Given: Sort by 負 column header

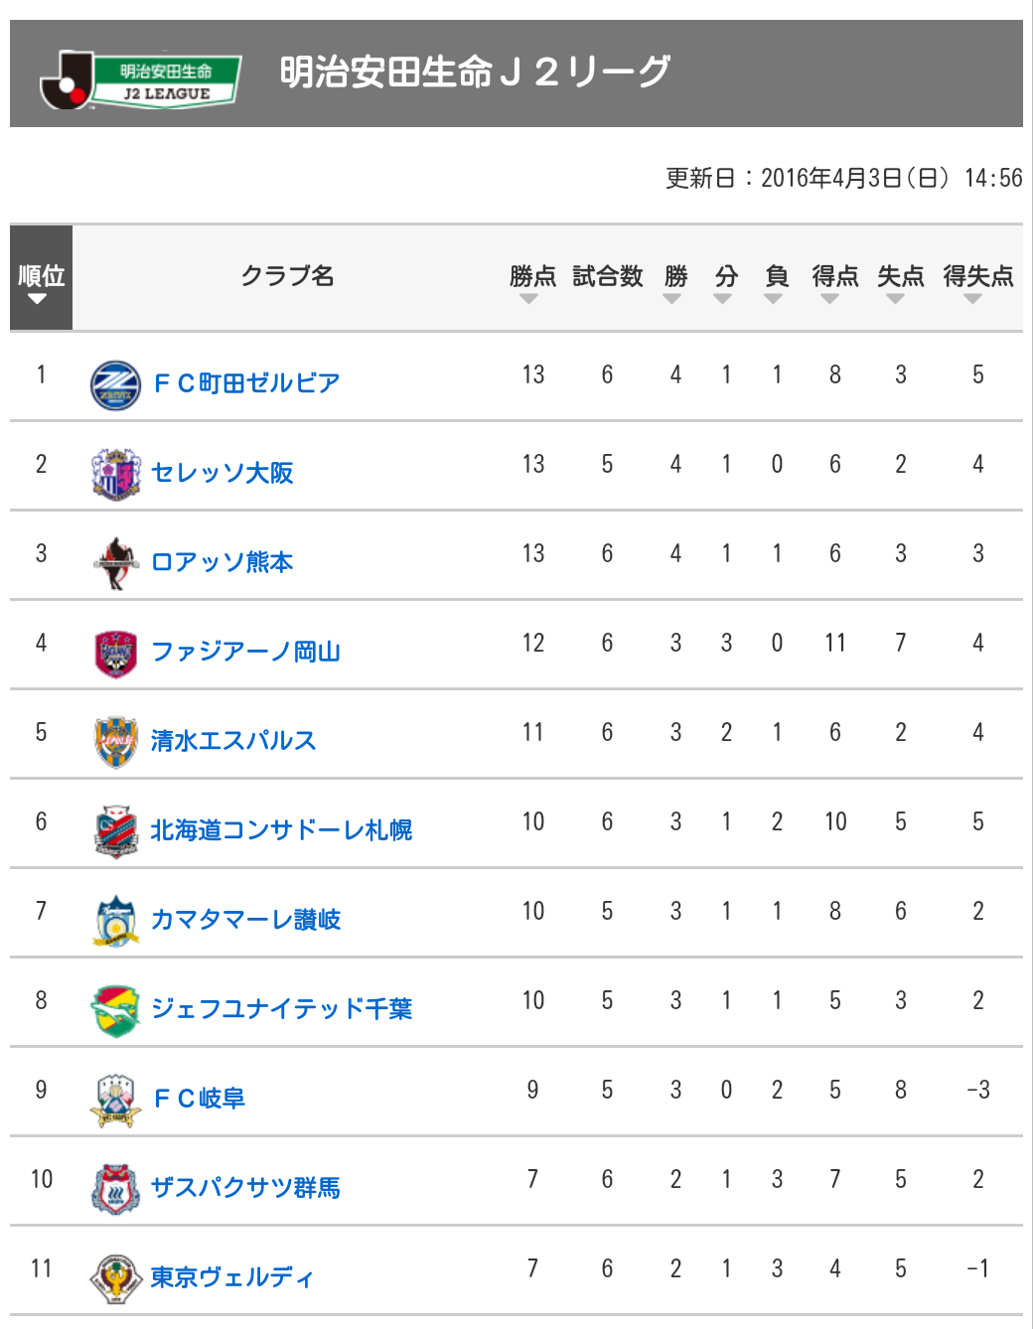Looking at the screenshot, I should tap(777, 276).
